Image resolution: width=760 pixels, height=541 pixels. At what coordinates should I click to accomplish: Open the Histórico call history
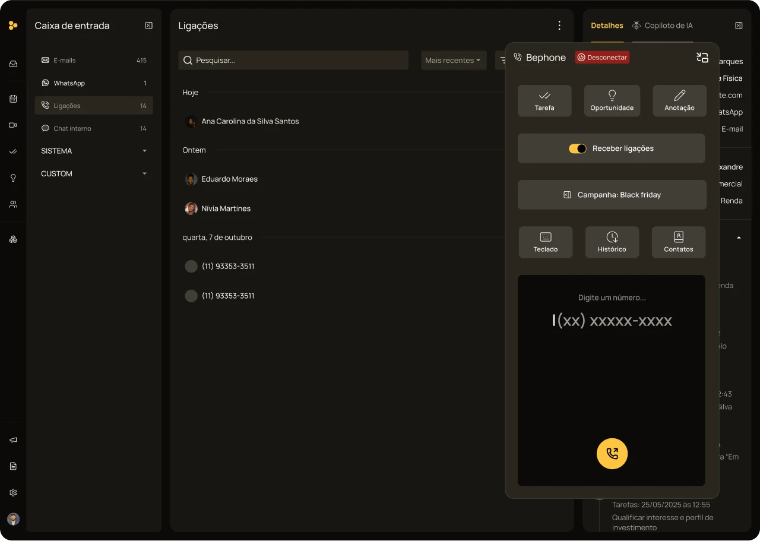point(612,242)
